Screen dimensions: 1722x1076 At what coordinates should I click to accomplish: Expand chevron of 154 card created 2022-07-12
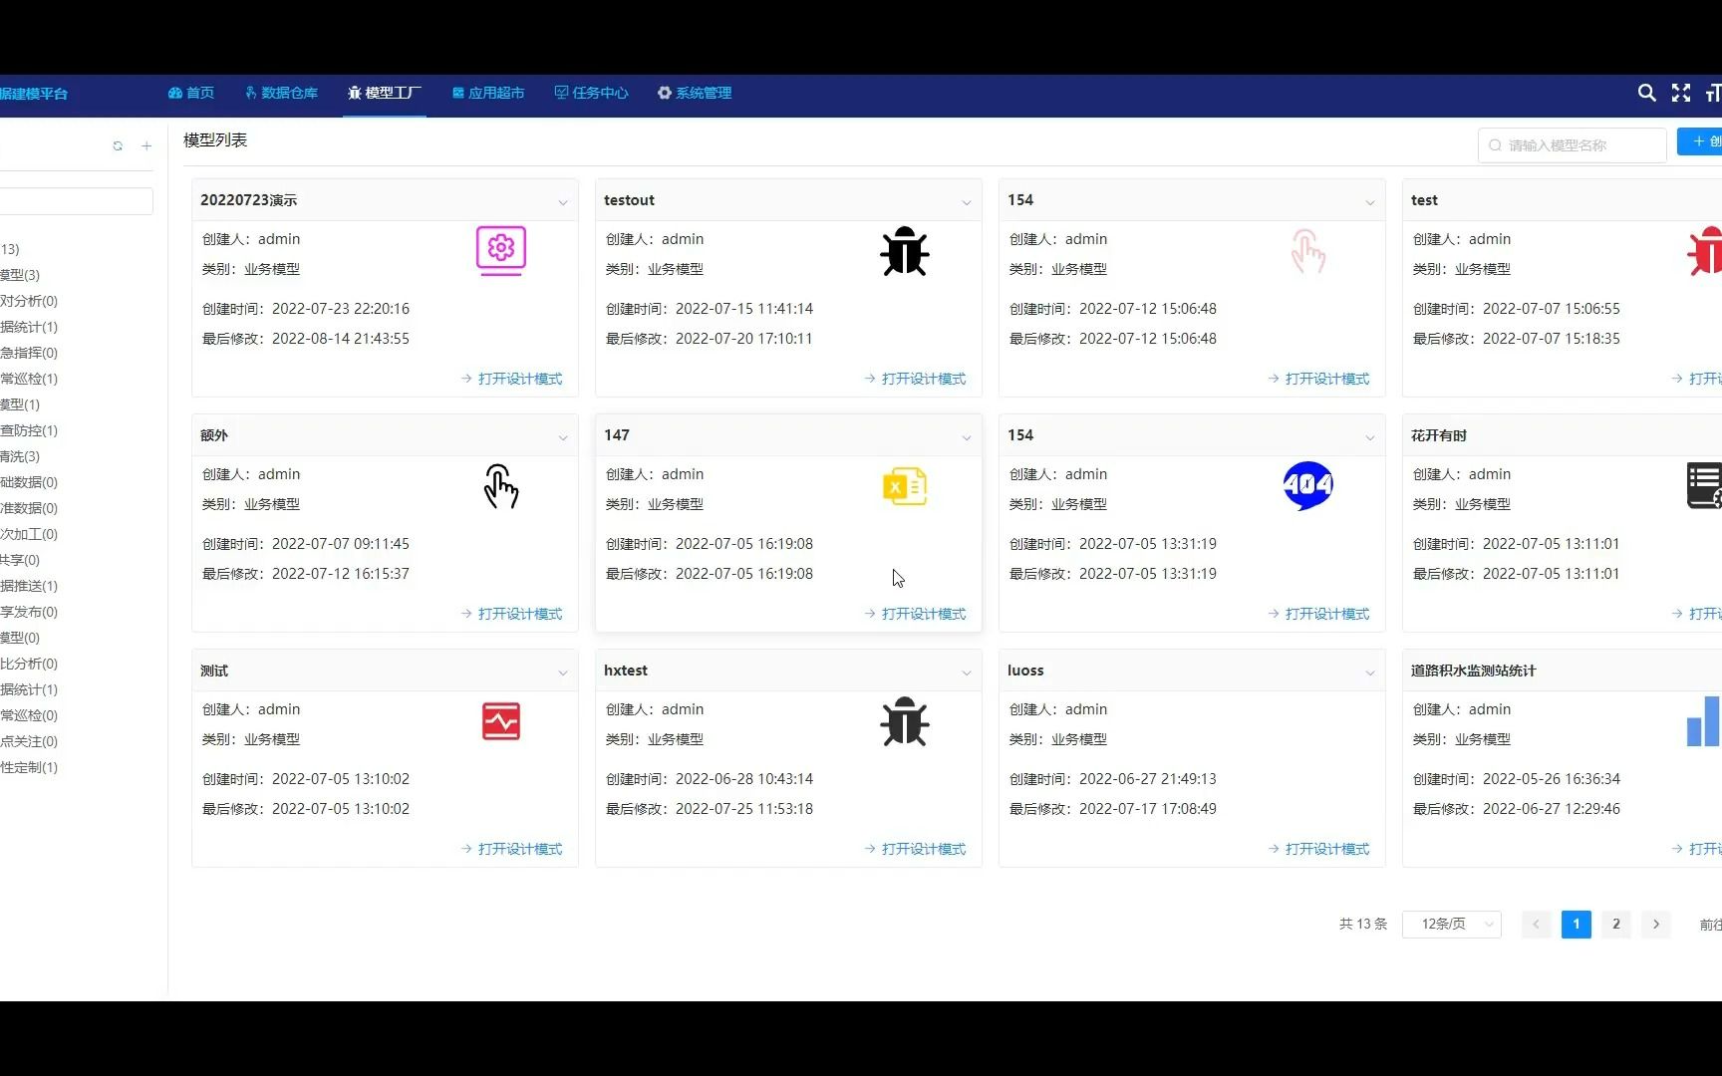pyautogui.click(x=1370, y=202)
